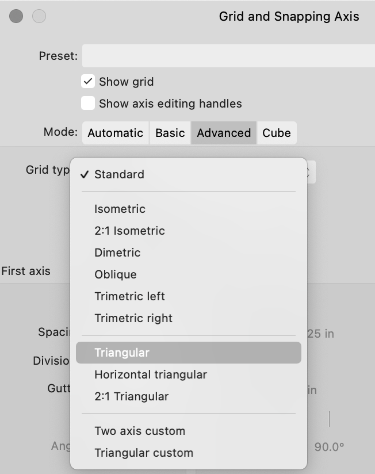This screenshot has height=474, width=375.
Task: Select Triangular custom grid type
Action: coord(145,452)
